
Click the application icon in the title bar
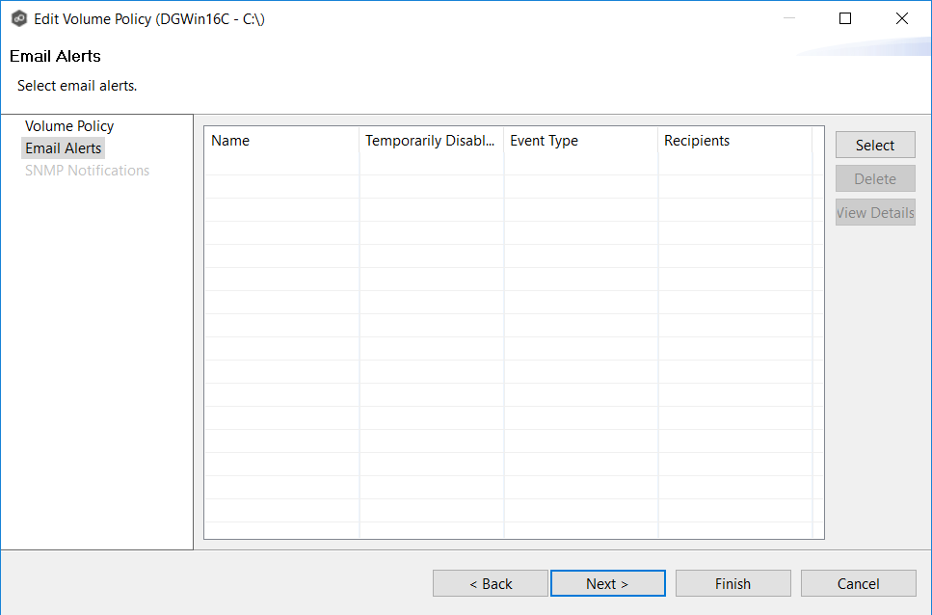pos(18,19)
